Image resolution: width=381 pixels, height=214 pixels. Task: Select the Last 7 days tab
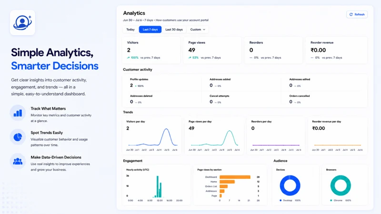click(150, 29)
